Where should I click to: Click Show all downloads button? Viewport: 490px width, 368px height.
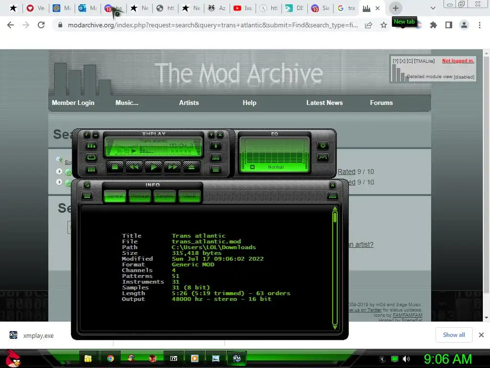coord(454,335)
